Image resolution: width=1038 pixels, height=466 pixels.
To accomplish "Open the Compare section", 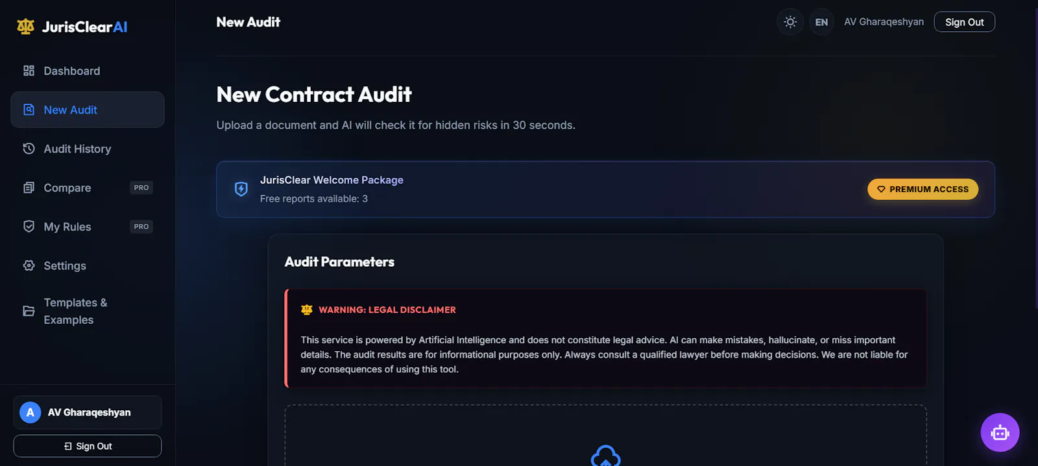I will [88, 188].
